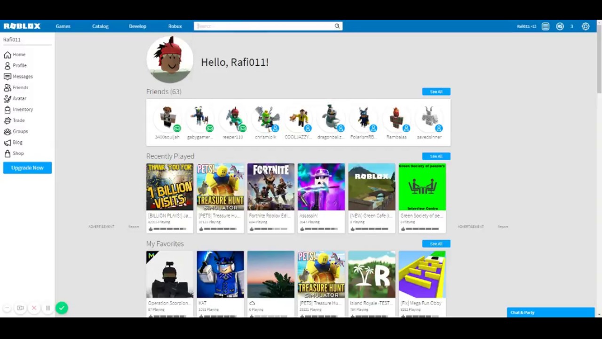Open friend Rambalas's avatar

pos(396,118)
